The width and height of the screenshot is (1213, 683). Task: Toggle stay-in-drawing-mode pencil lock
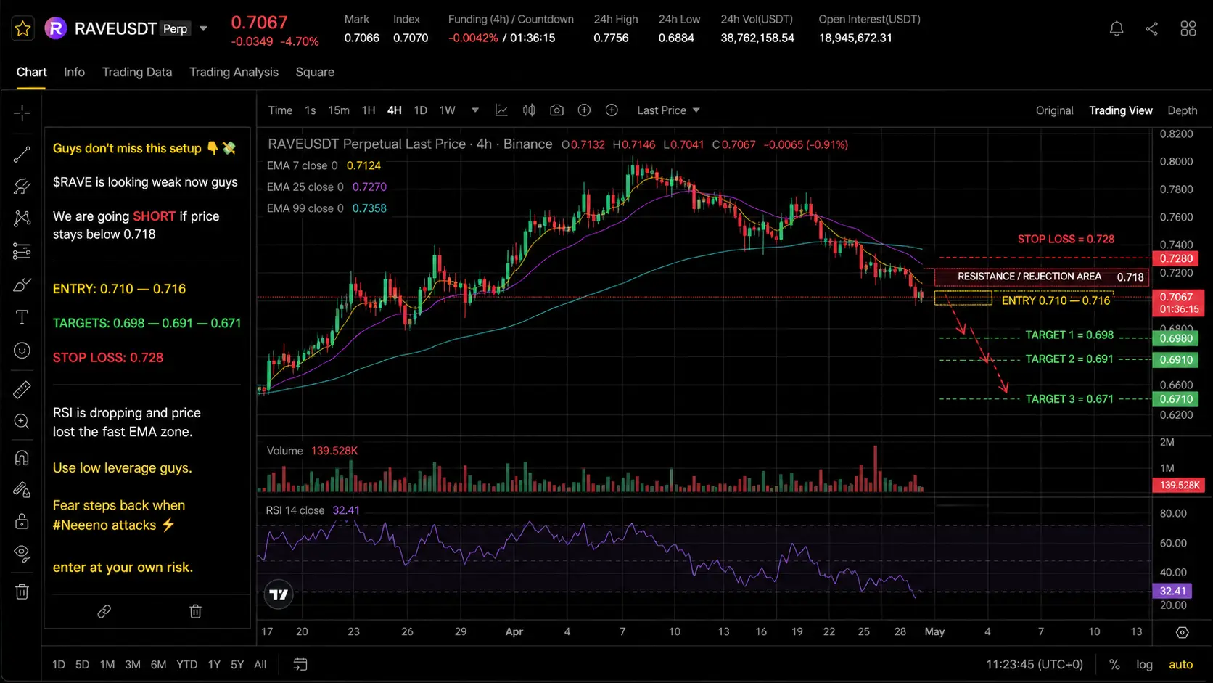[x=22, y=490]
